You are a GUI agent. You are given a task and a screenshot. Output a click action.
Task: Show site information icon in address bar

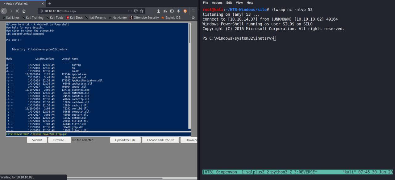[x=41, y=11]
